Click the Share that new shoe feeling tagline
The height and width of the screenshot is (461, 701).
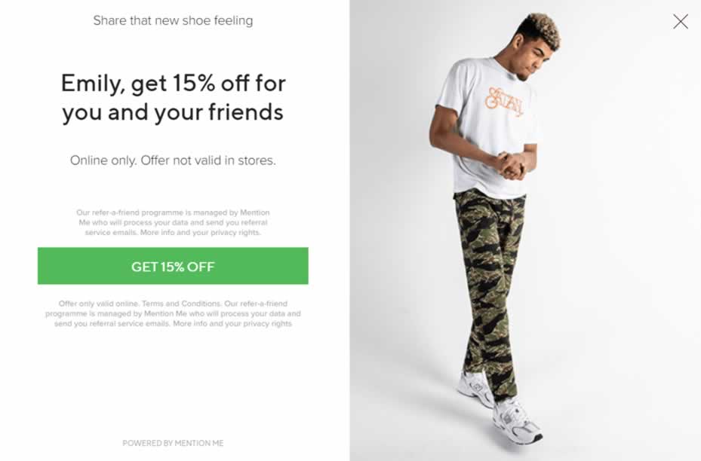click(x=173, y=20)
